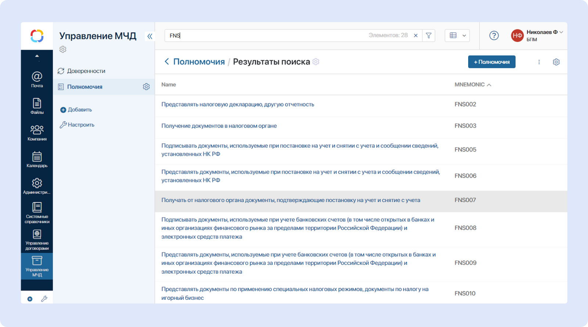This screenshot has width=588, height=327.
Task: Open the table view mode dropdown
Action: 457,36
